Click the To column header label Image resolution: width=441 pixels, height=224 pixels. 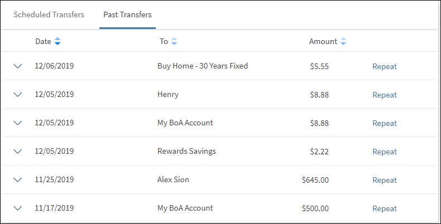point(164,41)
